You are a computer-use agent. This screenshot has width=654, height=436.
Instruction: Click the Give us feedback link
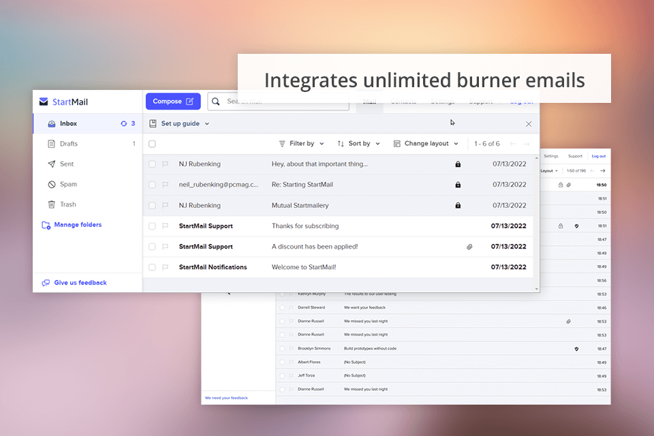click(x=74, y=283)
